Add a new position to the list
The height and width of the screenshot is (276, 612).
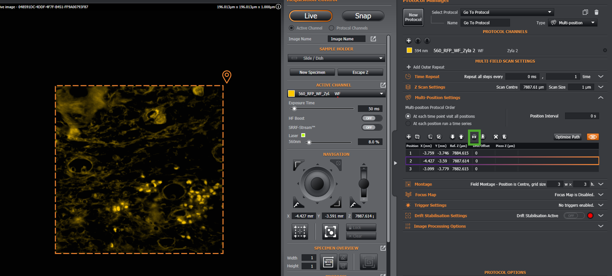(409, 137)
